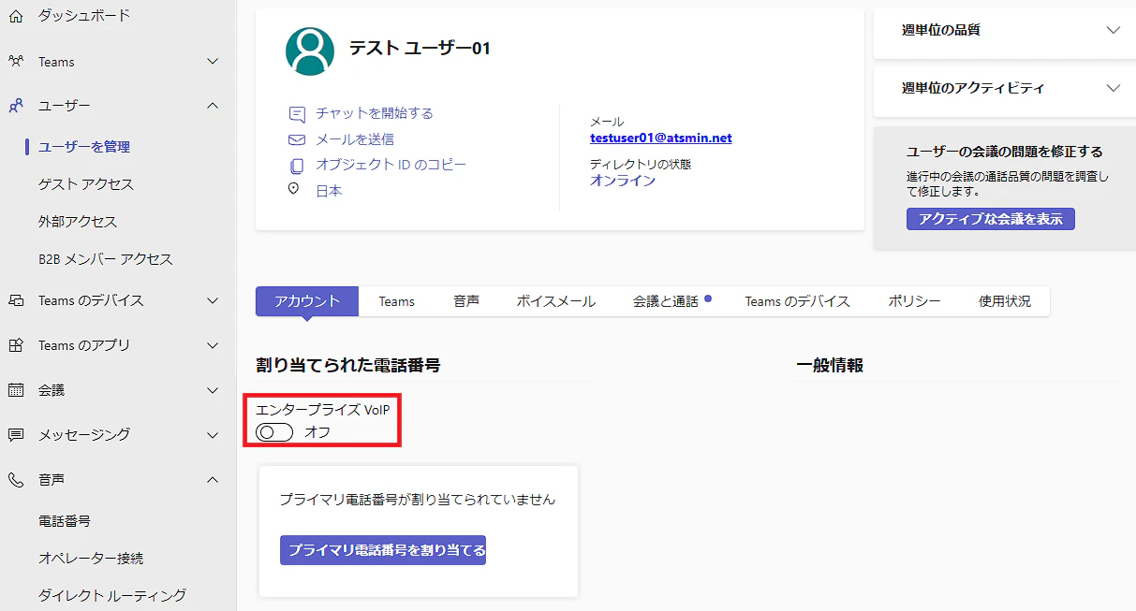The image size is (1136, 611).
Task: Expand the 会議 sidebar chevron
Action: [x=213, y=390]
